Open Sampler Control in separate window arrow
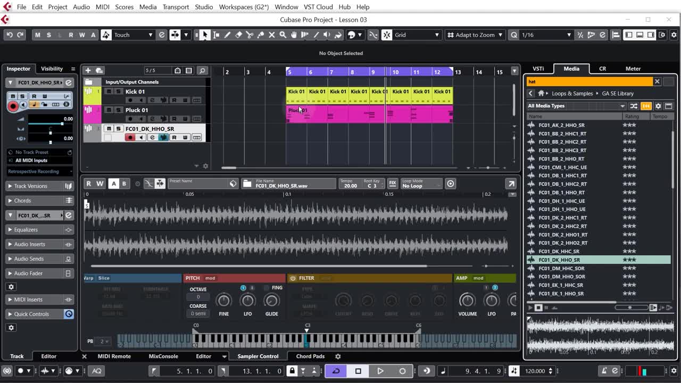Viewport: 681px width, 383px height. click(511, 184)
